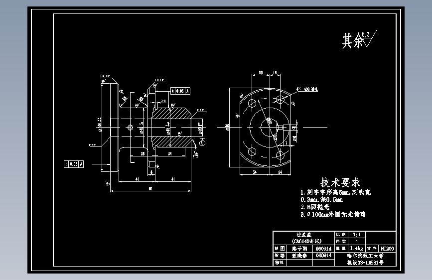This screenshot has width=432, height=280.
Task: Select the note about Ø100mm外圆无光镀铬
Action: click(333, 214)
